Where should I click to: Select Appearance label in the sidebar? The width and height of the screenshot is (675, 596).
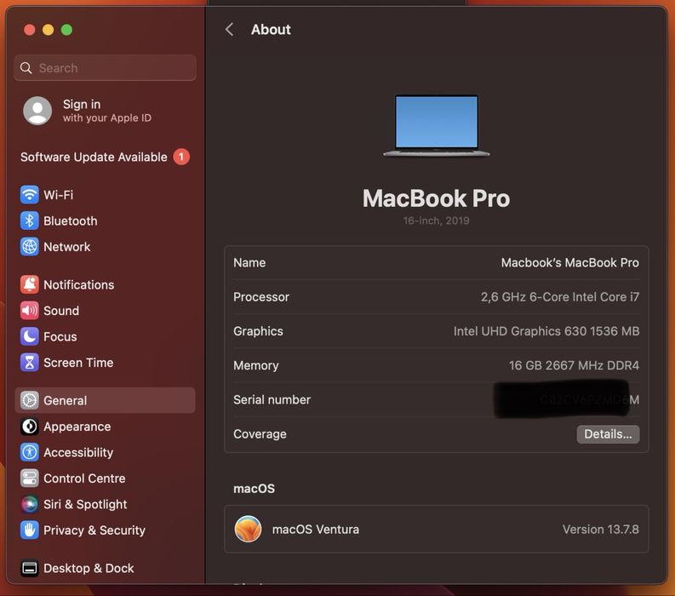coord(77,427)
